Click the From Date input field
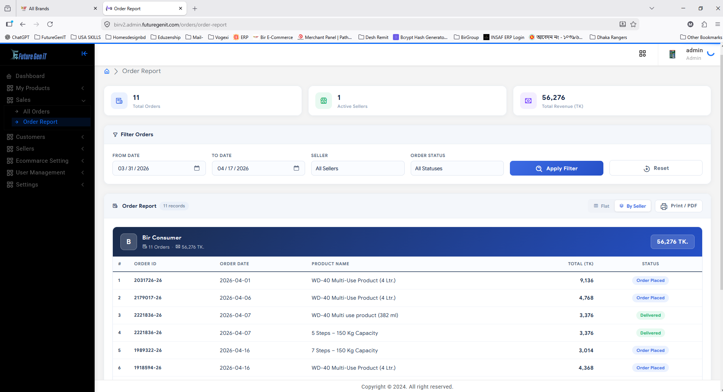723x392 pixels. pyautogui.click(x=159, y=168)
